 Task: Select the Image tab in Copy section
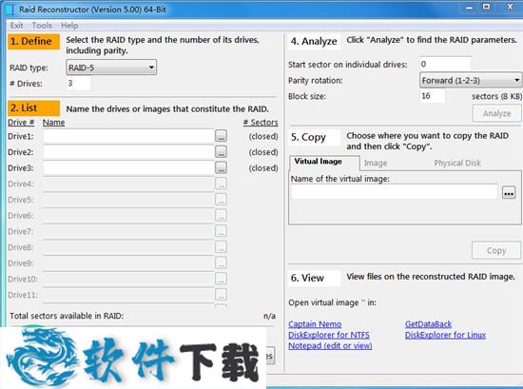376,163
